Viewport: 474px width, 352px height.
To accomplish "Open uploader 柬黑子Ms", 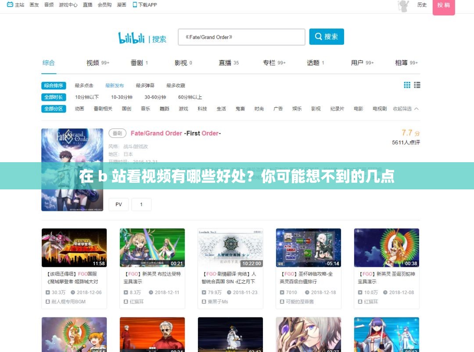I will (x=218, y=302).
